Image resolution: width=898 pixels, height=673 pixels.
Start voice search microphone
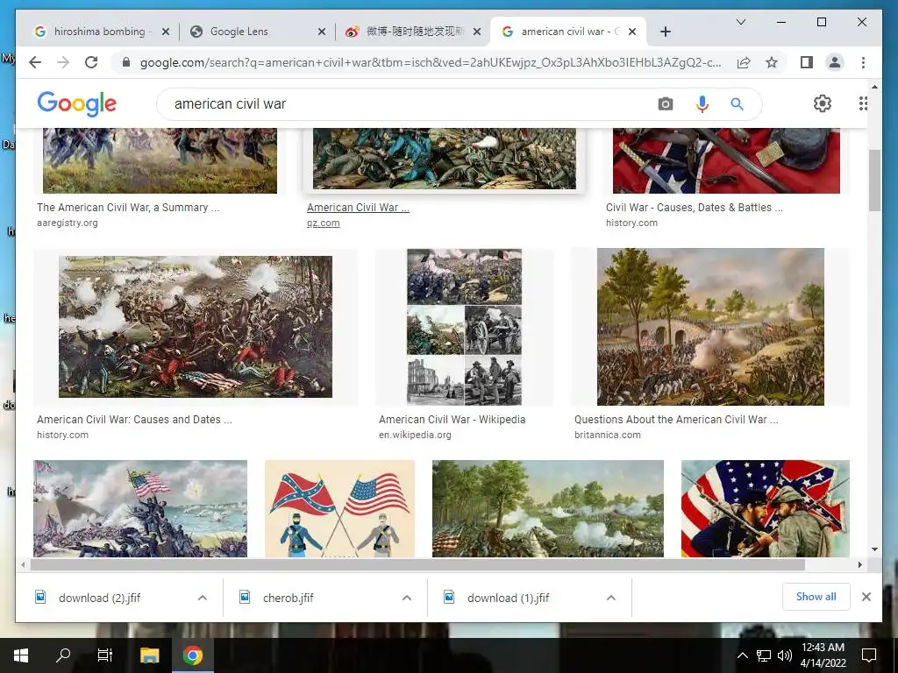point(702,103)
